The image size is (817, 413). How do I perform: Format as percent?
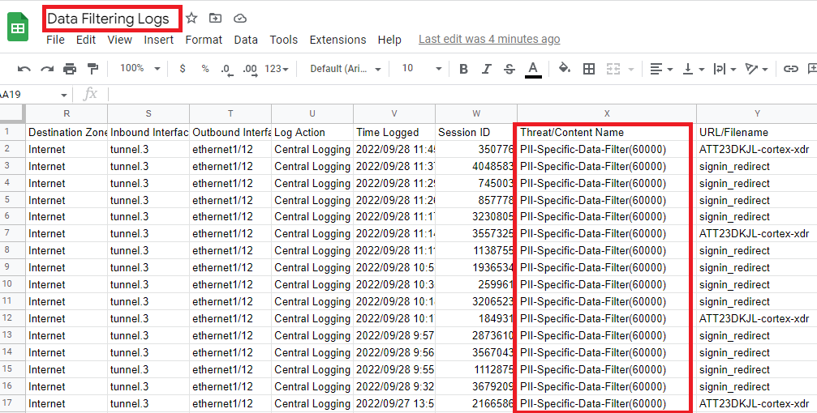click(205, 69)
